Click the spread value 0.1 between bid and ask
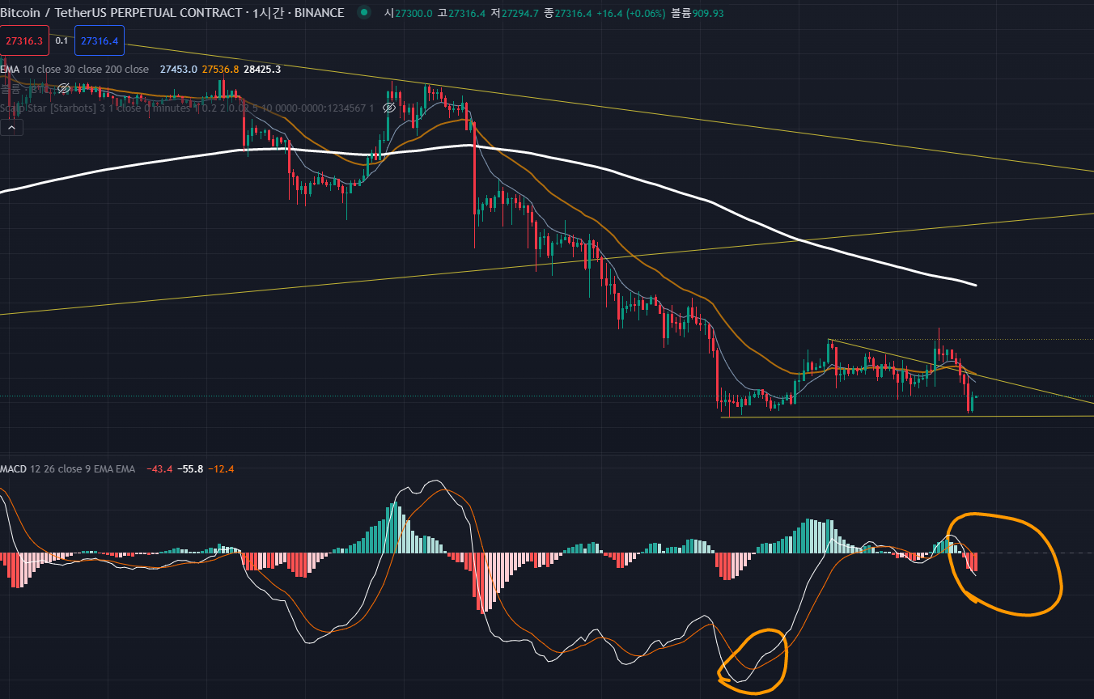The image size is (1094, 699). tap(61, 39)
